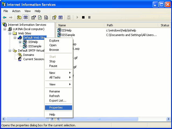
Task: Choose Pause from the context menu
Action: pyautogui.click(x=58, y=66)
